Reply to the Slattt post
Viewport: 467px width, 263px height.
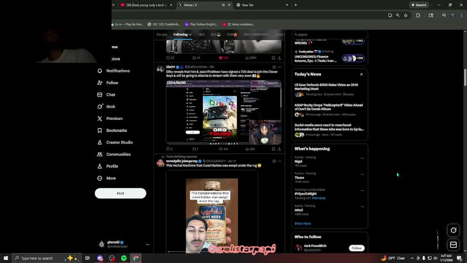[169, 149]
